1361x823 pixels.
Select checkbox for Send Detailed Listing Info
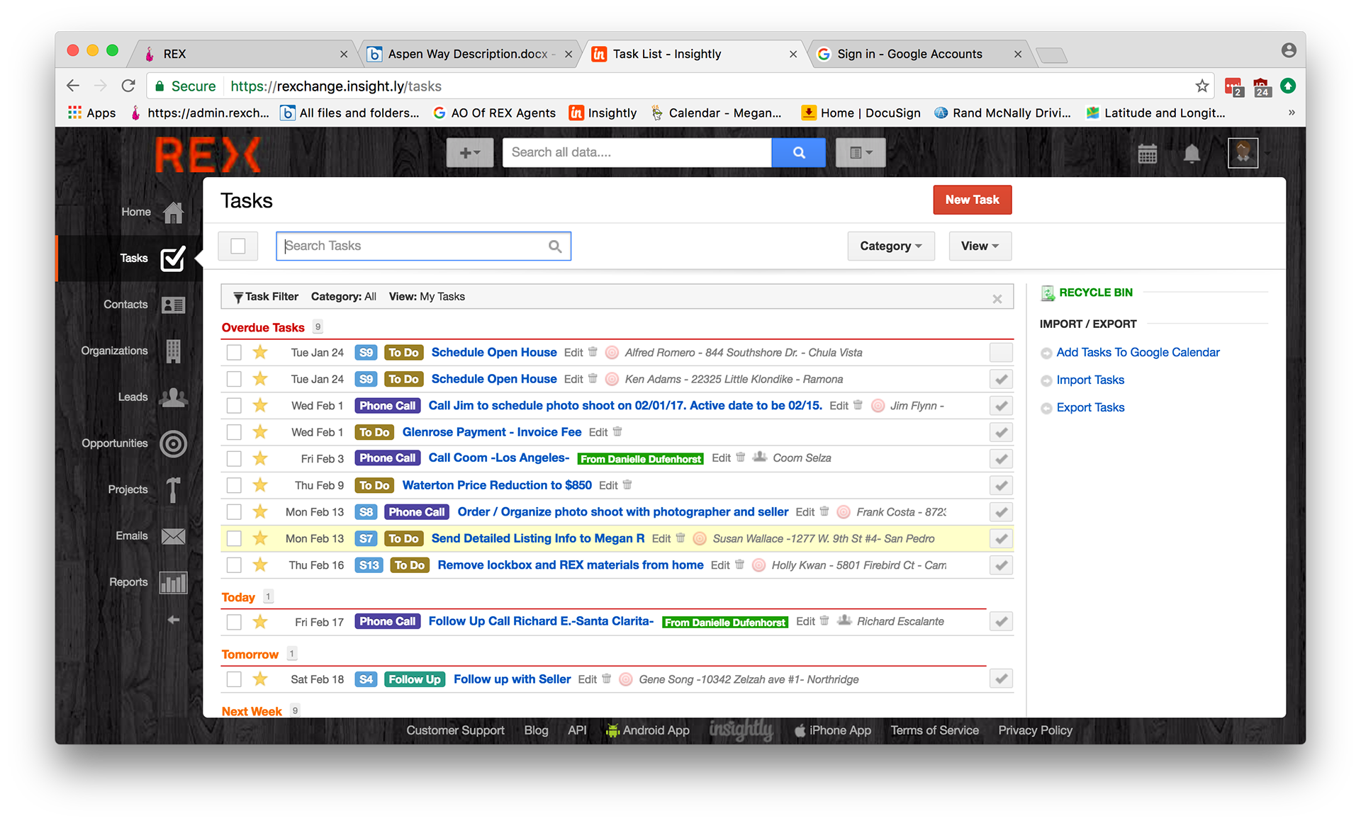coord(234,538)
